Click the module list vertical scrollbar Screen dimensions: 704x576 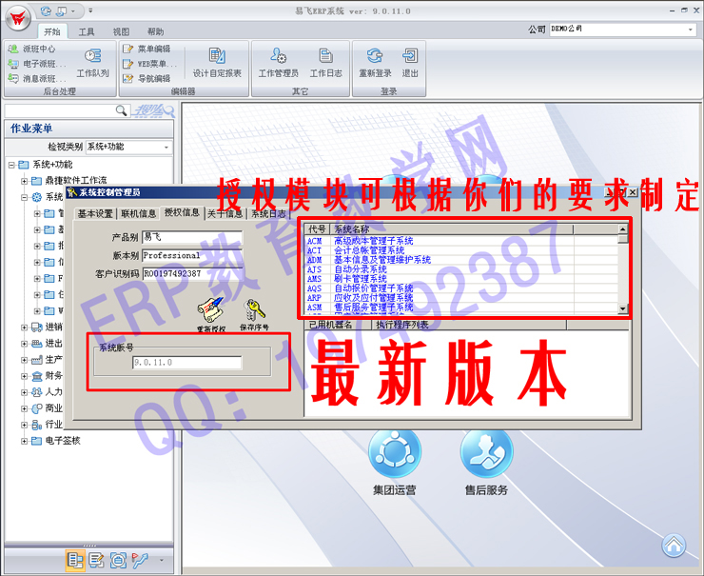coord(623,268)
